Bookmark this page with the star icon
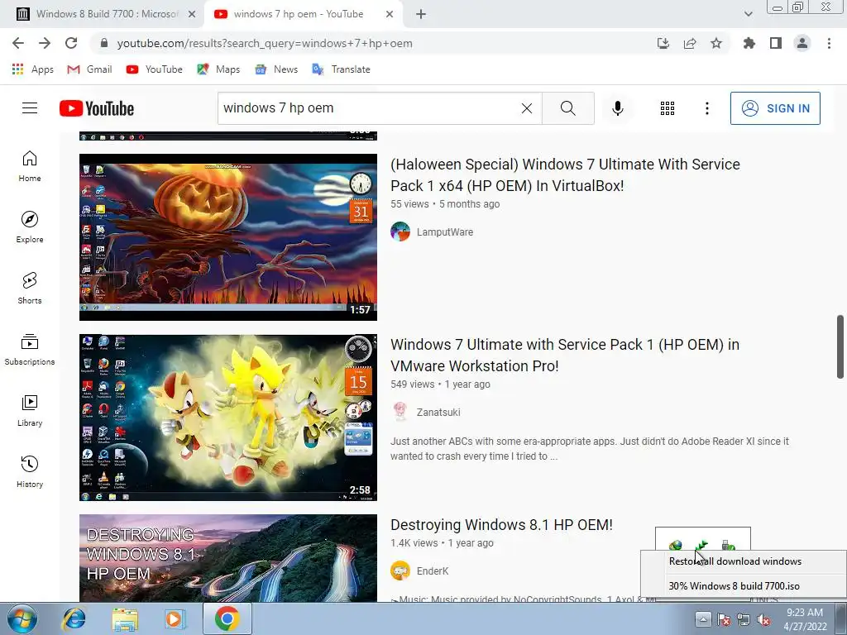 tap(716, 43)
